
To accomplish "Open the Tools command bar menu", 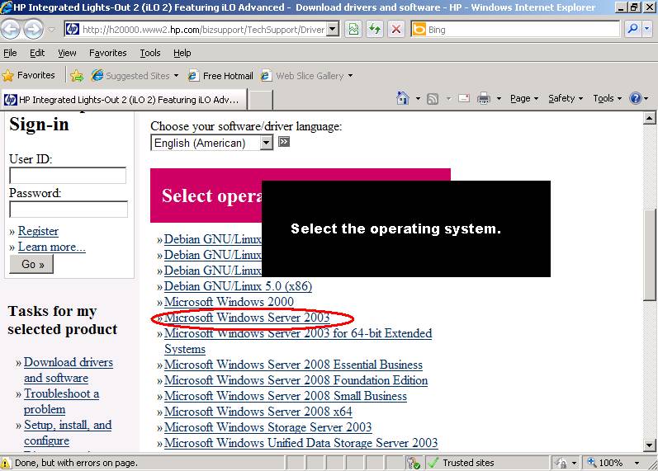I will click(607, 98).
